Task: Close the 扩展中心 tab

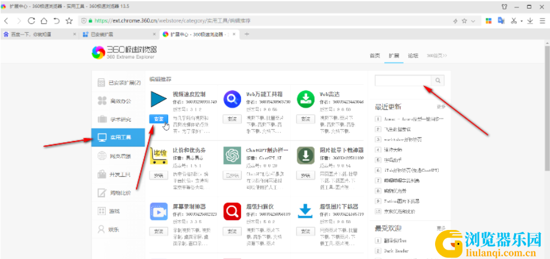Action: coord(234,34)
